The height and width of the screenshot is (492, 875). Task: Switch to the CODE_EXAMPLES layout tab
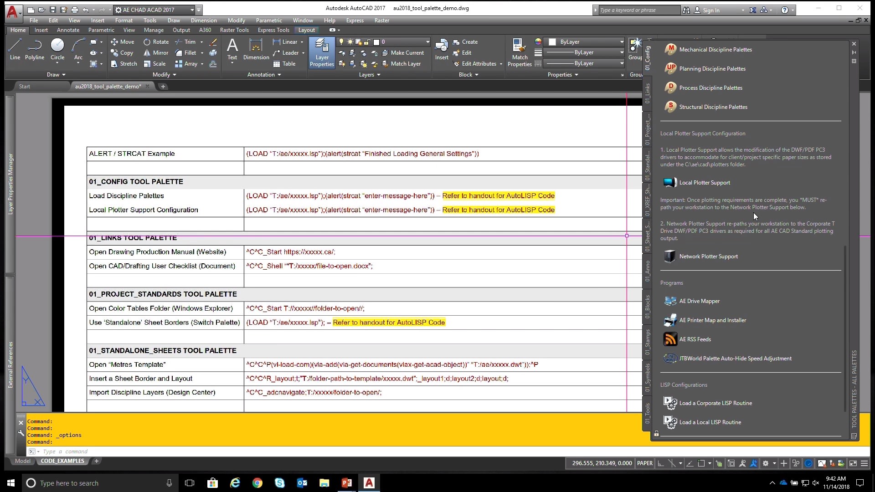tap(62, 461)
